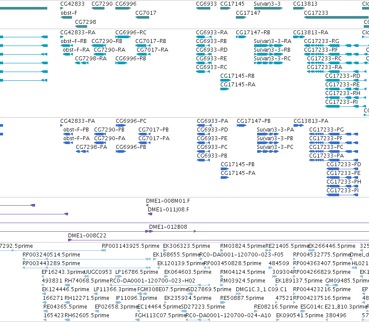Click EST RH74068.5prime
This screenshot has width=369, height=322.
pyautogui.click(x=87, y=281)
